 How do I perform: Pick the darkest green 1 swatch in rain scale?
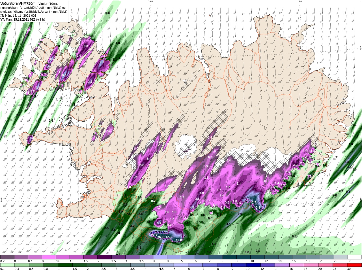click(x=65, y=265)
